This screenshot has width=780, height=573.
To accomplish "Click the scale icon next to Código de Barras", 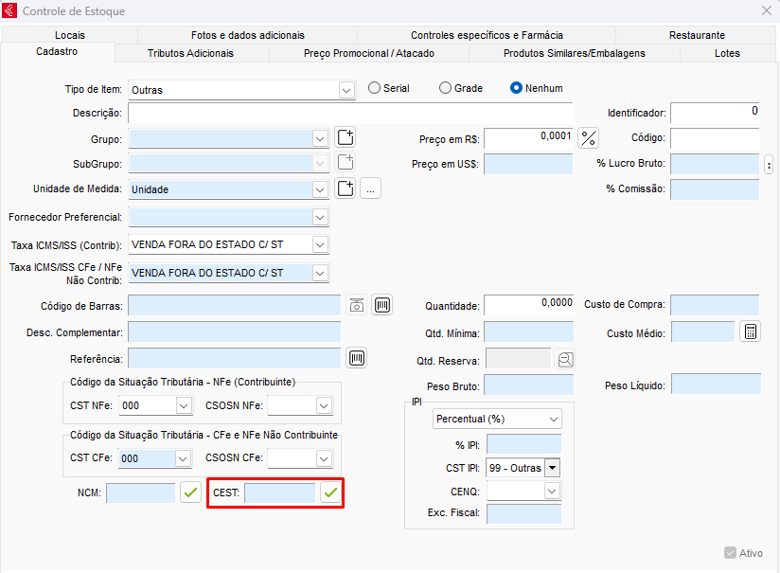I will coord(356,305).
